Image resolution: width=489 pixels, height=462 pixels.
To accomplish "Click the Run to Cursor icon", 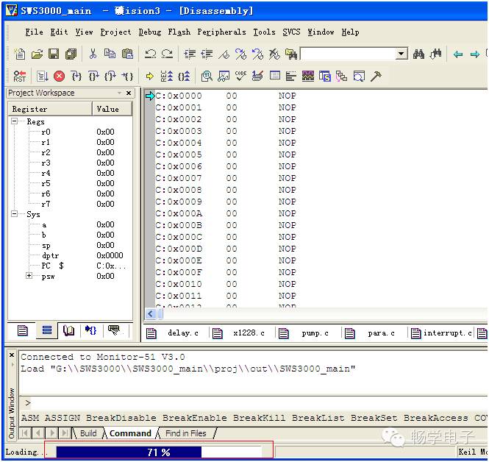I will (127, 77).
